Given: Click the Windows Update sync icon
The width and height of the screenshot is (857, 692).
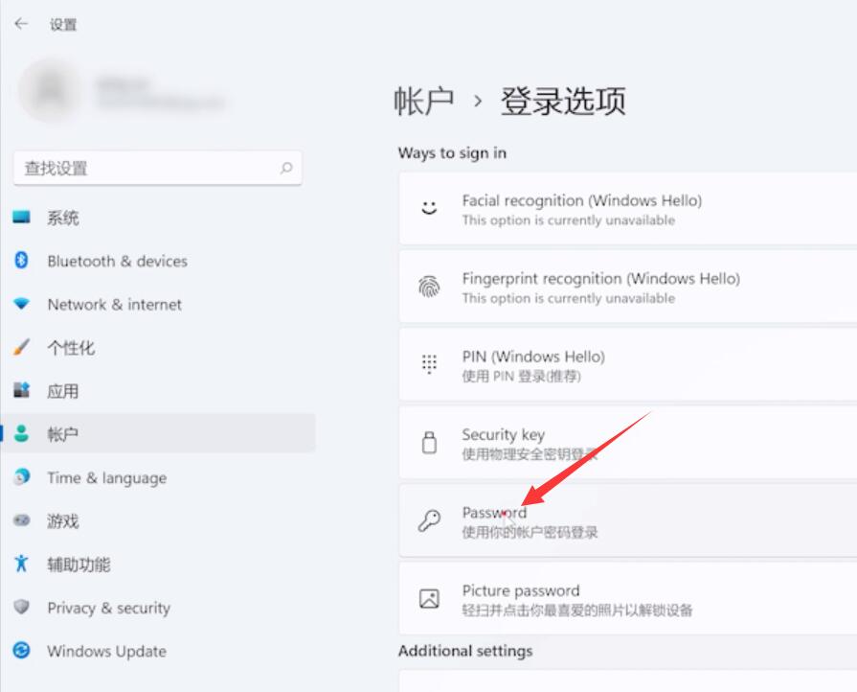Looking at the screenshot, I should (x=21, y=651).
